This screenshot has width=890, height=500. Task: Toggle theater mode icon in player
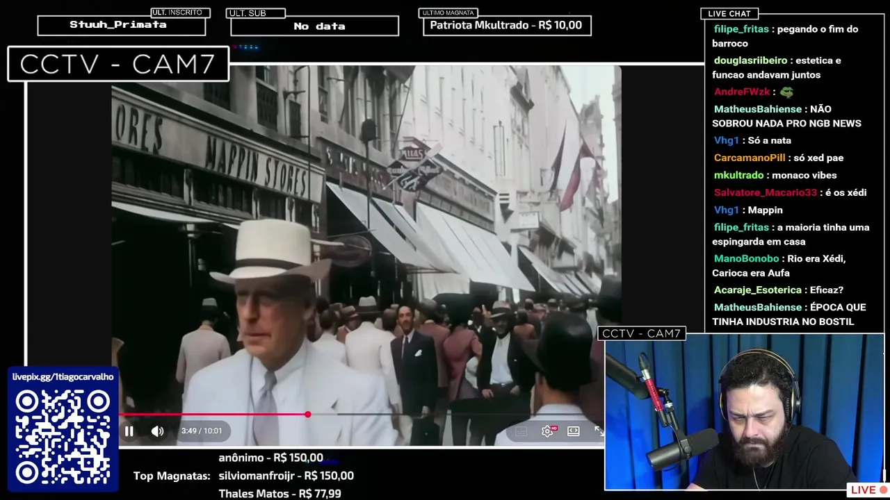point(574,431)
